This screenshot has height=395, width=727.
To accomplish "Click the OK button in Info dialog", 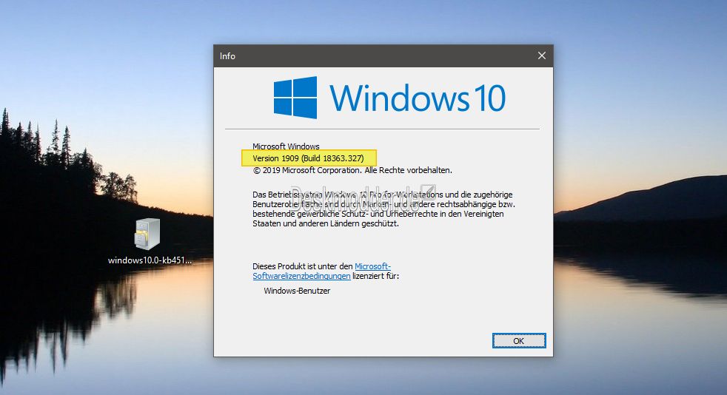I will (519, 341).
